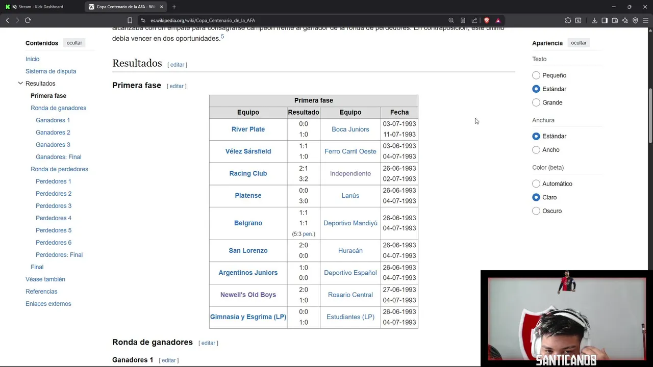The image size is (653, 367).
Task: Hide the Contenidos sidebar
Action: pyautogui.click(x=74, y=43)
